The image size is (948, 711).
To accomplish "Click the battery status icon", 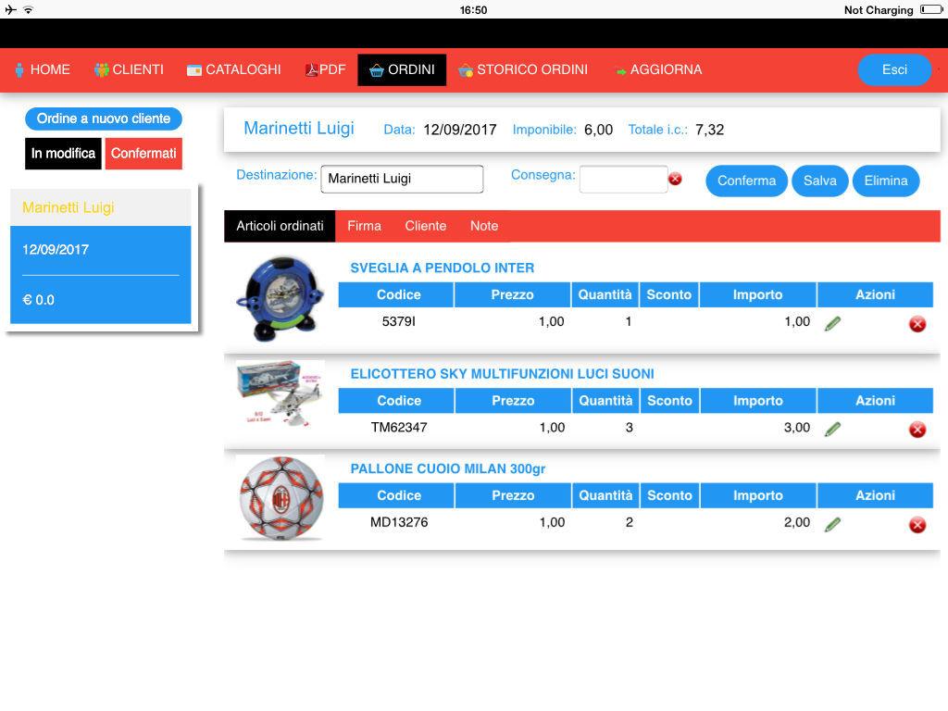I will point(931,9).
